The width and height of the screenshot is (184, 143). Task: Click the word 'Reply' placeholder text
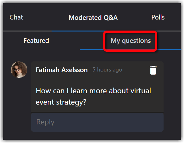pos(45,122)
